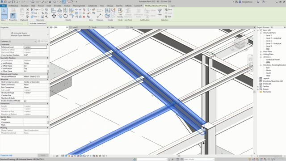
Task: Open the File menu tab
Action: [x=4, y=6]
